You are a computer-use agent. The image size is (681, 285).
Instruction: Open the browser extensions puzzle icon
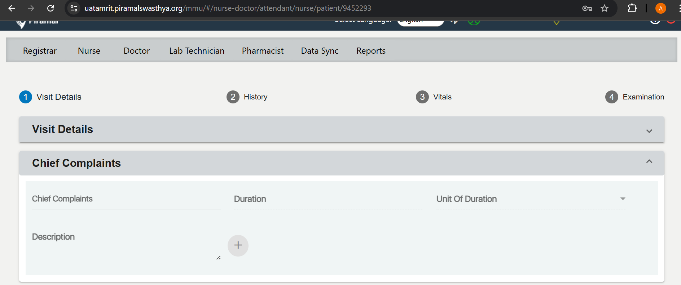pyautogui.click(x=632, y=8)
